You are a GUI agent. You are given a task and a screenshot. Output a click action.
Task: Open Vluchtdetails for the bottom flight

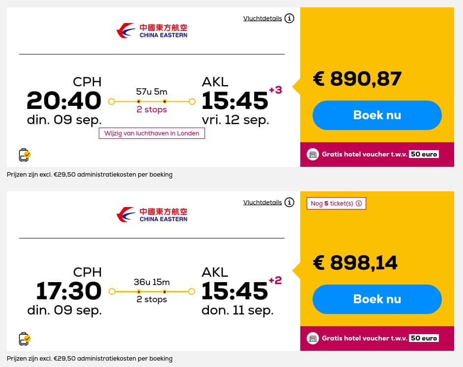262,202
